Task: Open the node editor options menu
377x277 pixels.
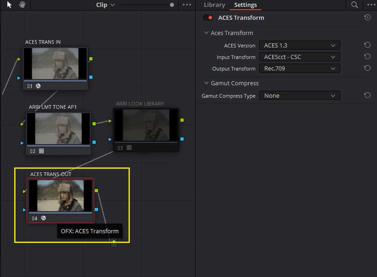Action: point(187,5)
